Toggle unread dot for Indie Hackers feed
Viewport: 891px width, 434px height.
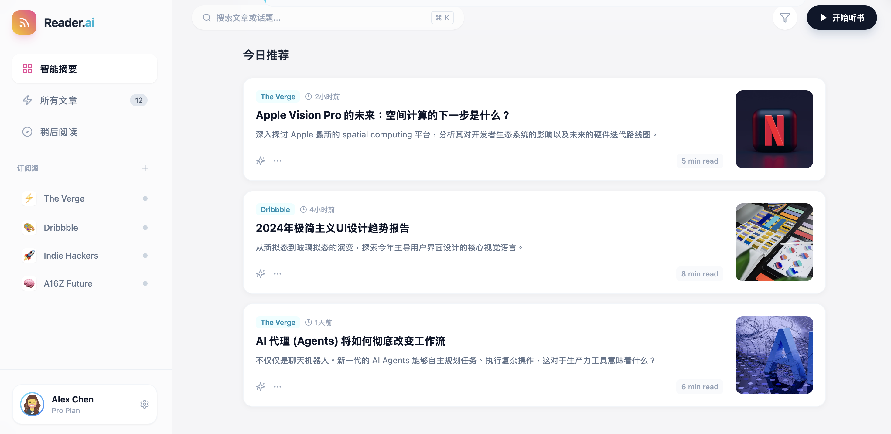coord(145,256)
